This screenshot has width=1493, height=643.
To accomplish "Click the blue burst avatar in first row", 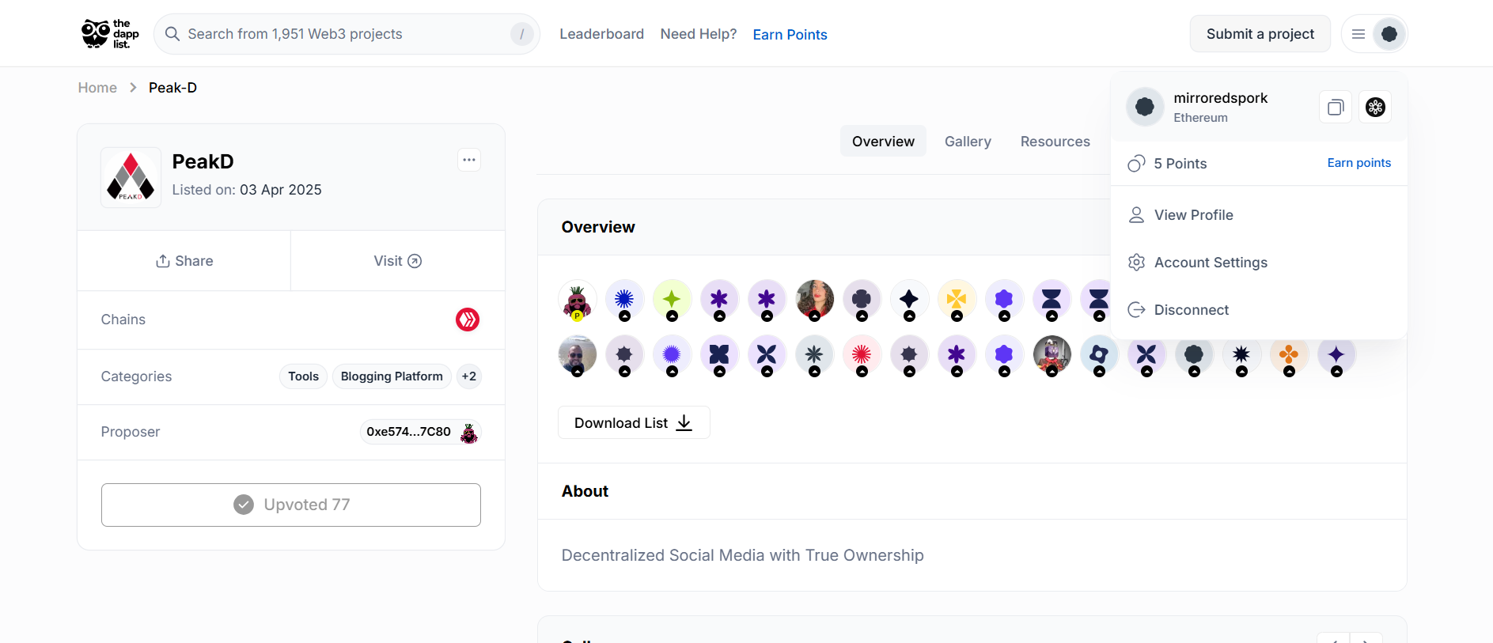I will point(624,300).
